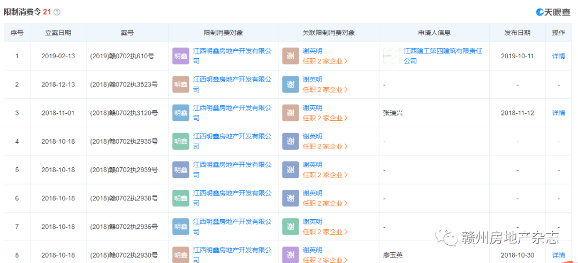Expand 任职 2 家企业 in row 8
The height and width of the screenshot is (263, 578).
(x=325, y=260)
